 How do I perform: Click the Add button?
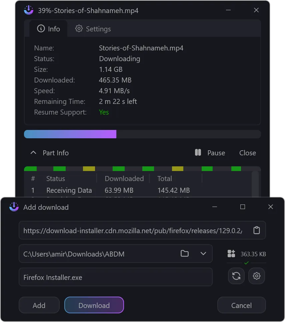pyautogui.click(x=39, y=305)
